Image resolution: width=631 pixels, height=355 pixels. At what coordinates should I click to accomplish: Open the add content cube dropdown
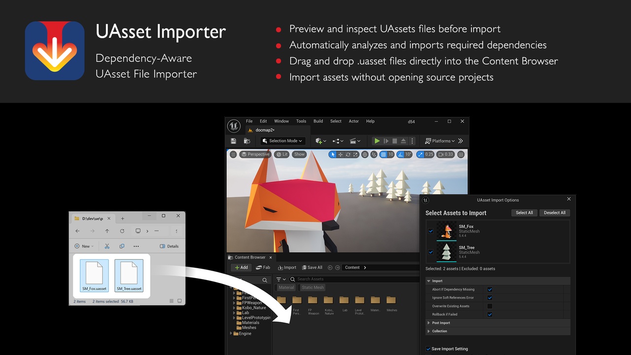[x=321, y=141]
